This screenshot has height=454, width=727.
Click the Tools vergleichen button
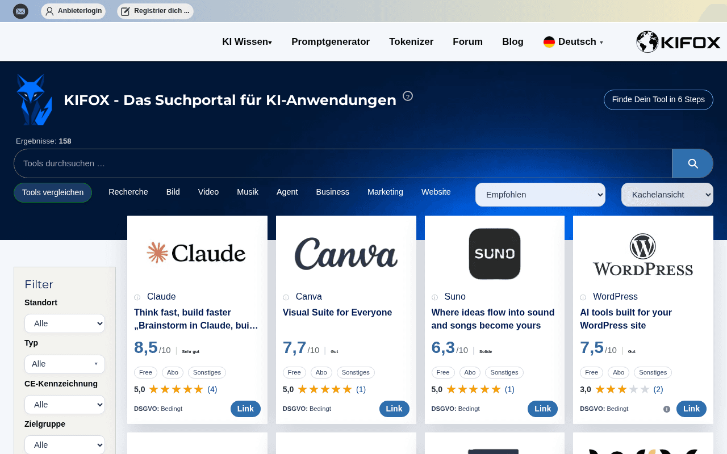pos(53,193)
